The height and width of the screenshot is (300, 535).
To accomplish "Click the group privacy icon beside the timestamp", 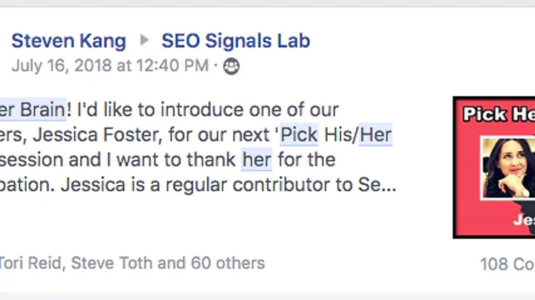I will pos(232,67).
